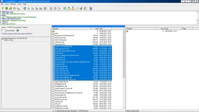The width and height of the screenshot is (199, 112).
Task: Increase max threads with the up spinner arrow
Action: [x=6, y=30]
